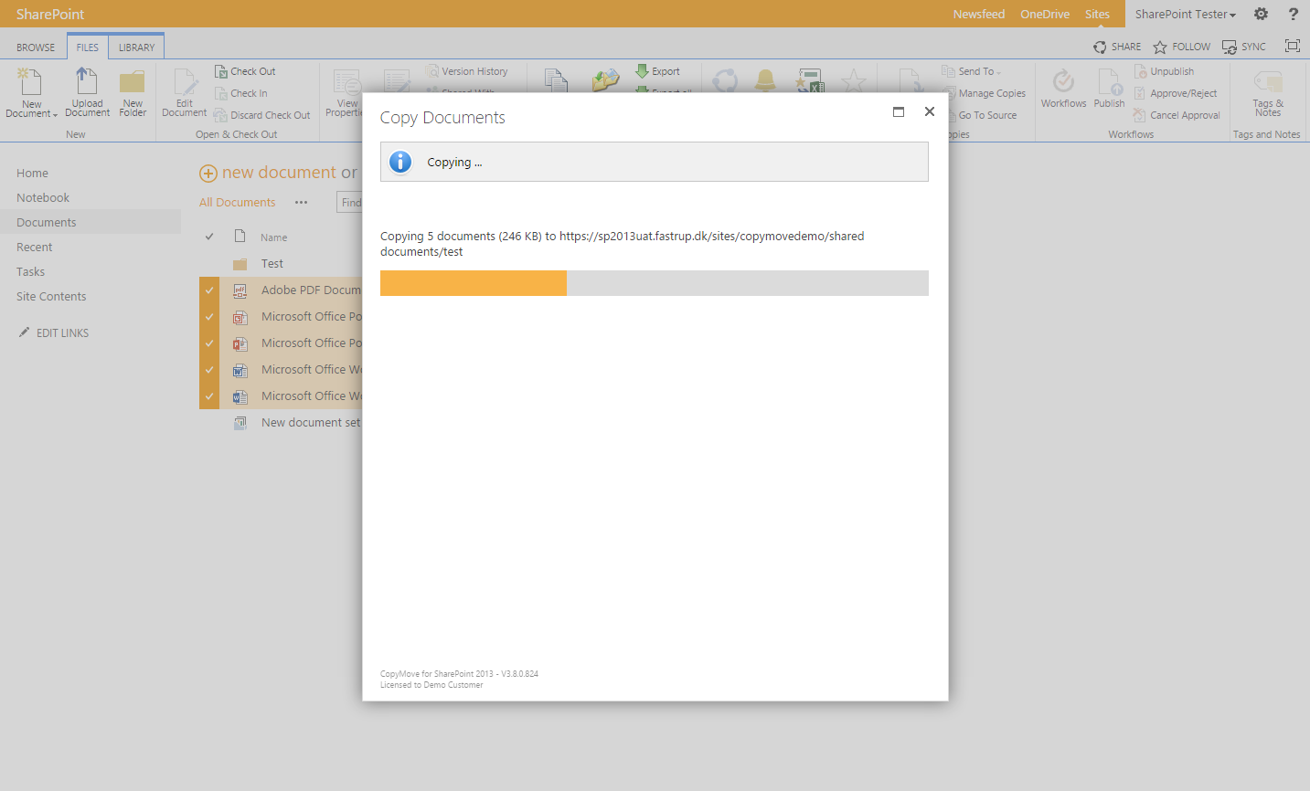Click the FOLLOW star button

(1181, 47)
